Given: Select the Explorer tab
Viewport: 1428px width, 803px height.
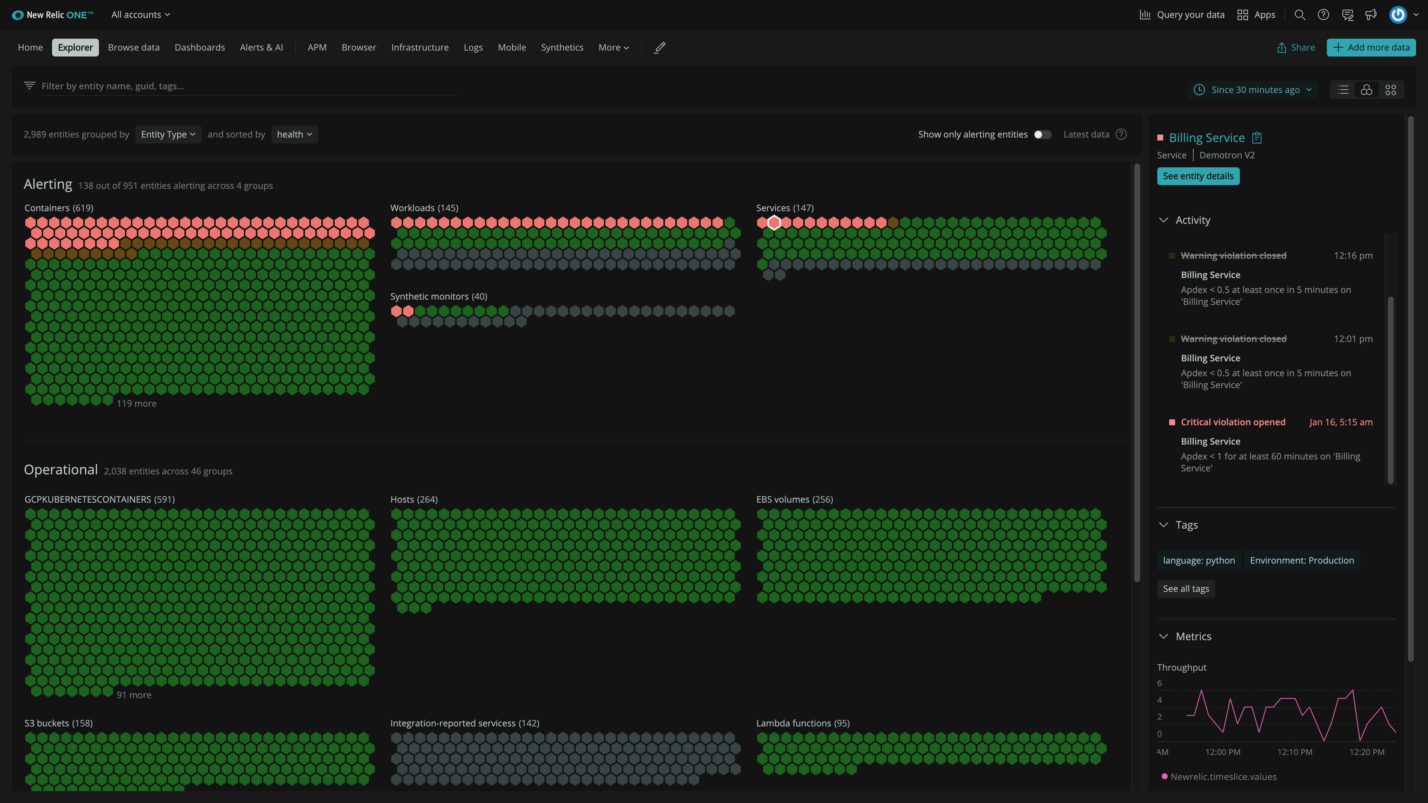Looking at the screenshot, I should point(75,48).
